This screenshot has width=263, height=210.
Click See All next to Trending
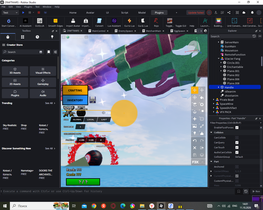point(50,103)
